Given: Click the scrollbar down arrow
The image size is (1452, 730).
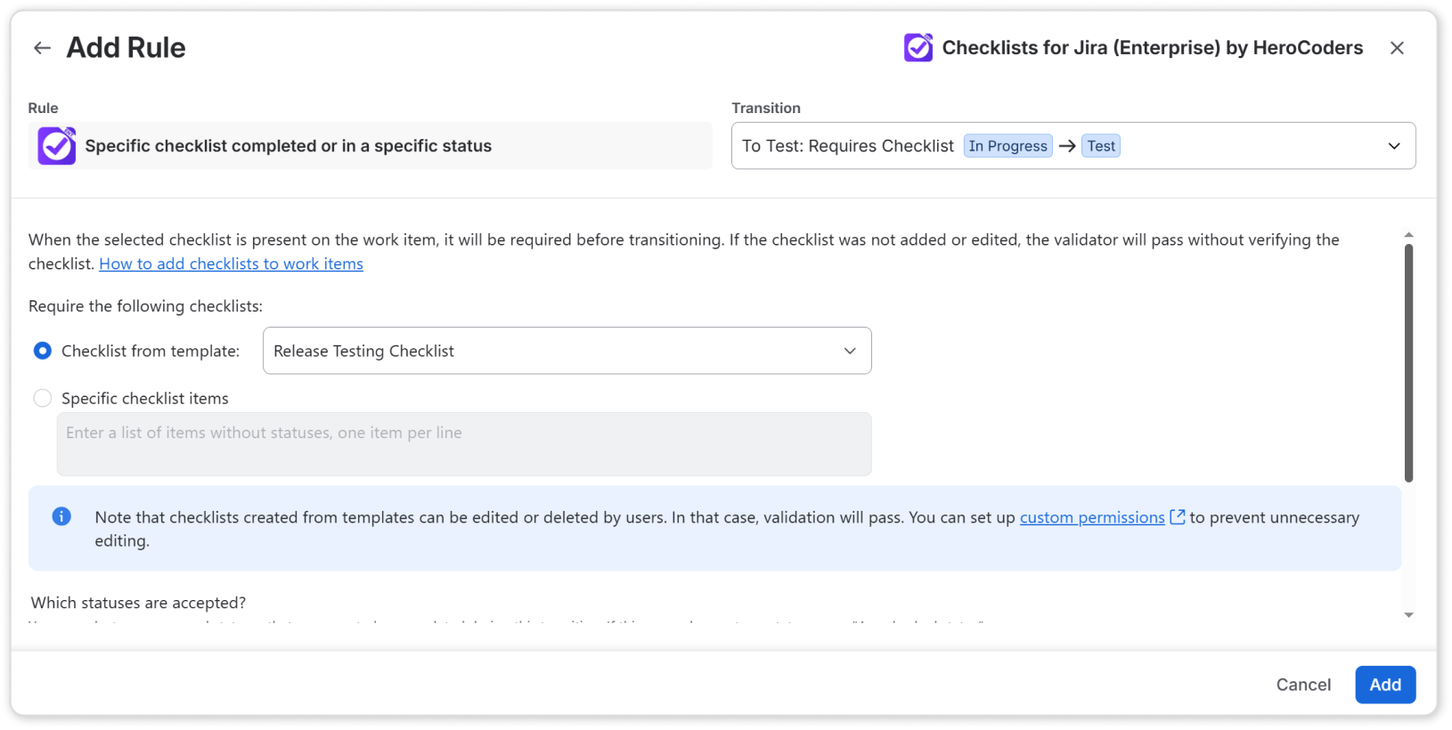Looking at the screenshot, I should 1408,615.
